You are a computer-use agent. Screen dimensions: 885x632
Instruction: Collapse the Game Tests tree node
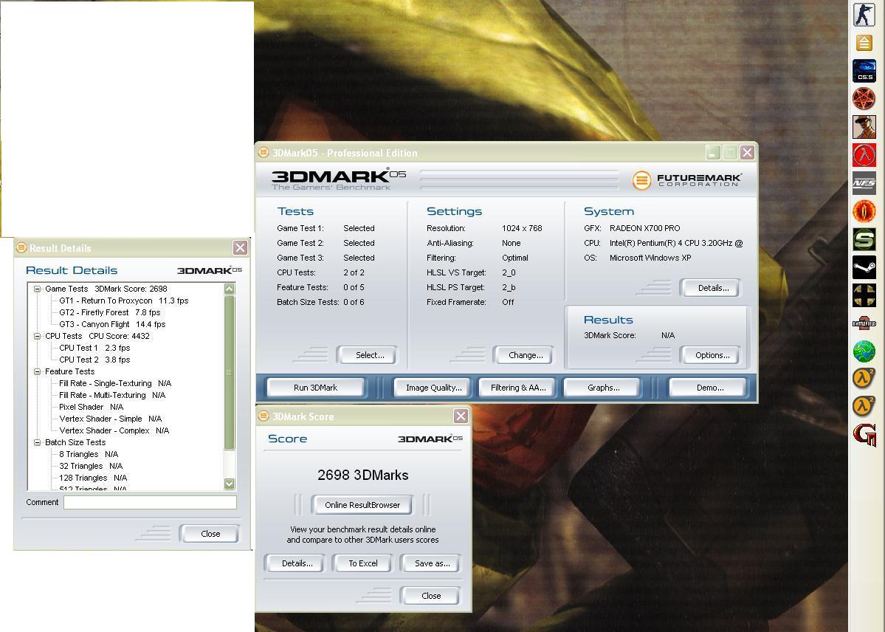point(37,289)
